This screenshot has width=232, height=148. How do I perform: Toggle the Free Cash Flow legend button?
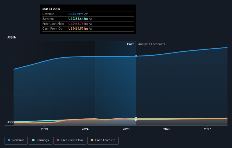tap(70, 140)
